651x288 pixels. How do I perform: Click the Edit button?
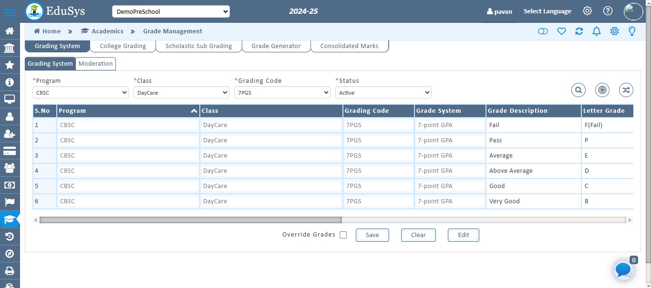(x=463, y=235)
